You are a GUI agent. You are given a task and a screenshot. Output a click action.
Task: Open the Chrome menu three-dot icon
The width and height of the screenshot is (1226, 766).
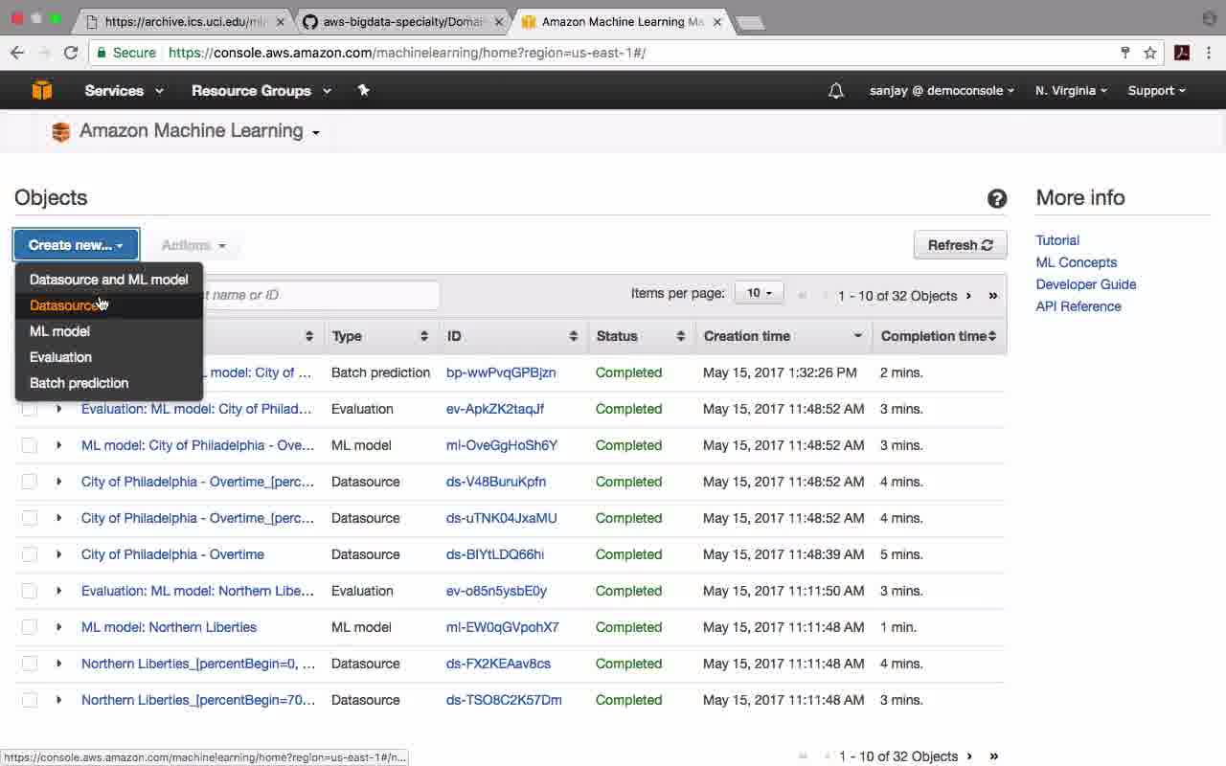[x=1210, y=53]
